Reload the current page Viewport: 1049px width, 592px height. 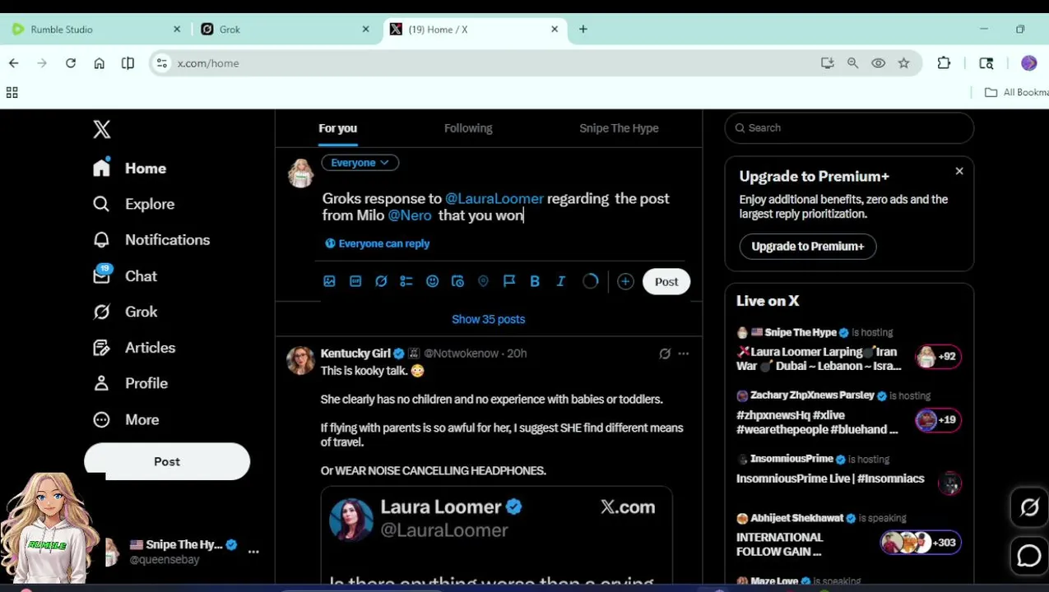[71, 63]
